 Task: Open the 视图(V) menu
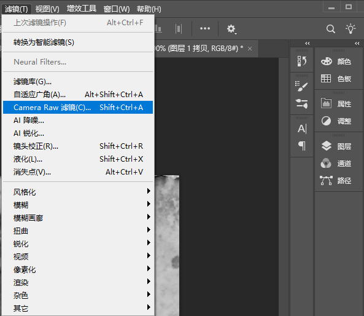tap(47, 9)
